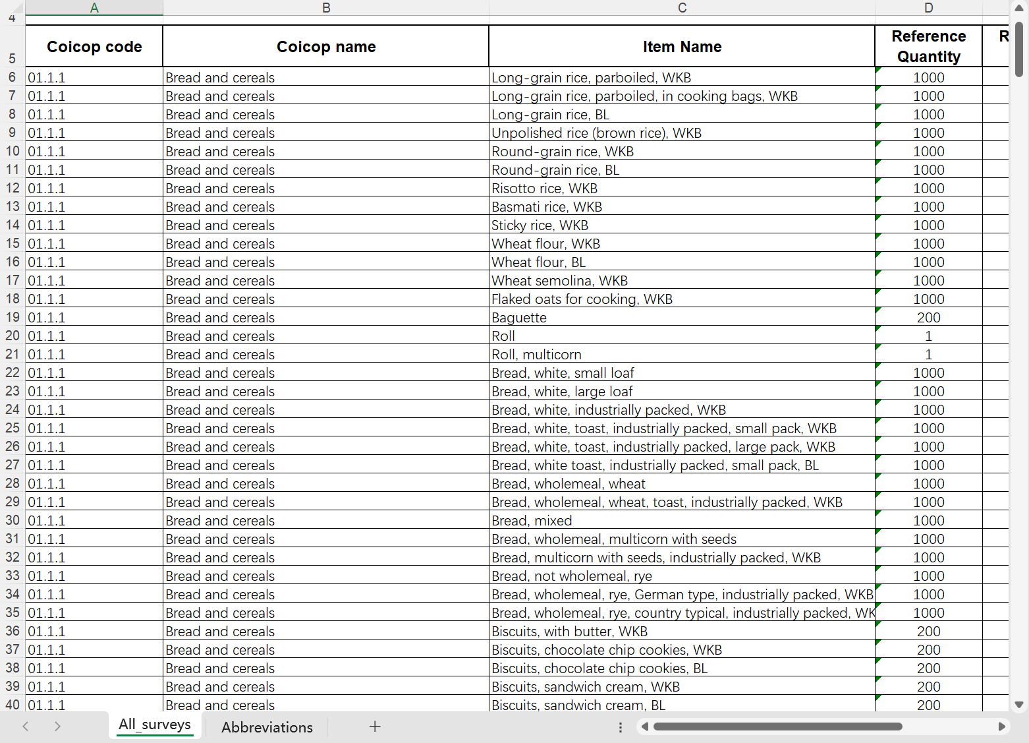
Task: Select row 30 header
Action: point(13,520)
